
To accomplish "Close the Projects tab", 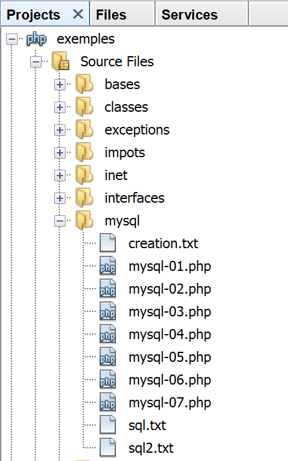I will (78, 14).
